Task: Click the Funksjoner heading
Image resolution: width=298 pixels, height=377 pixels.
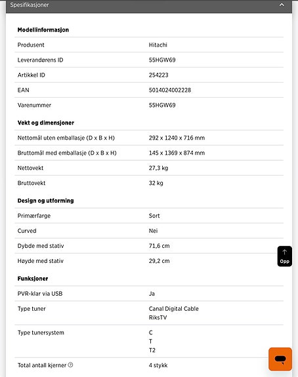Action: (33, 279)
